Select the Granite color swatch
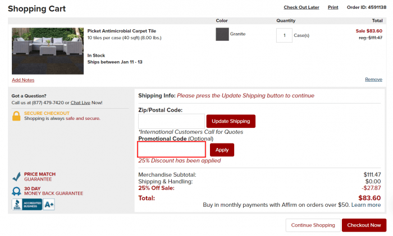 (222, 34)
